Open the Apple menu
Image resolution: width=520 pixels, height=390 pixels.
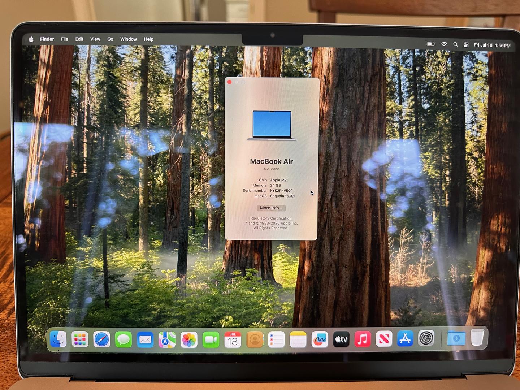(x=31, y=39)
